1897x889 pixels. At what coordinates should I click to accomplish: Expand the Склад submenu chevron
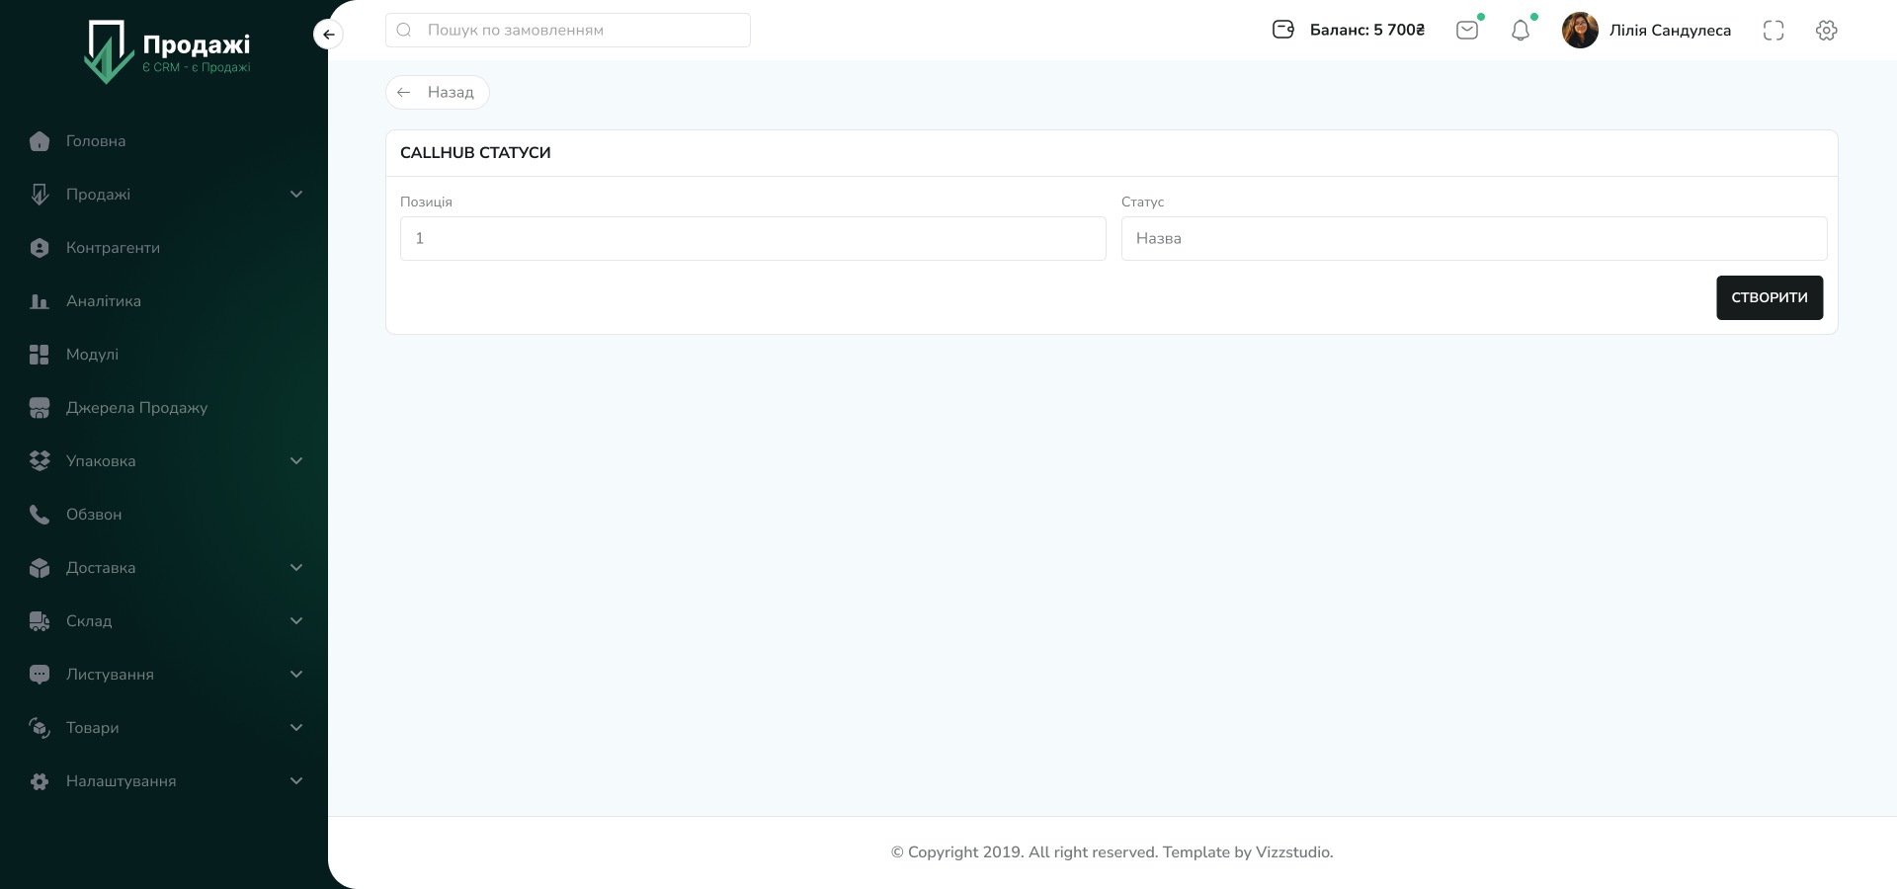[x=296, y=621]
